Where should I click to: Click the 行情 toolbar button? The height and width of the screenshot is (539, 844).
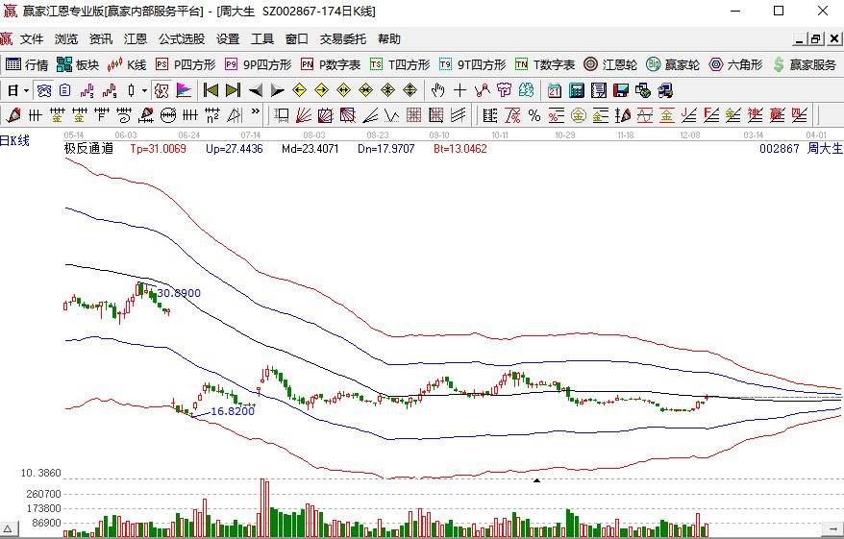click(27, 64)
